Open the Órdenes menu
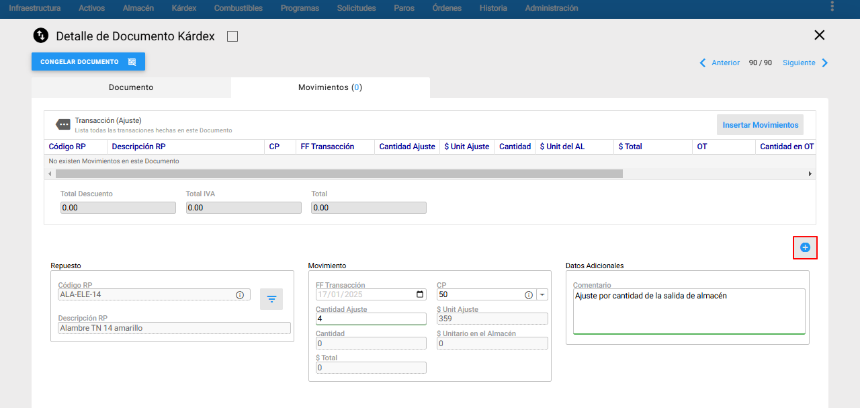The height and width of the screenshot is (408, 860). 447,8
